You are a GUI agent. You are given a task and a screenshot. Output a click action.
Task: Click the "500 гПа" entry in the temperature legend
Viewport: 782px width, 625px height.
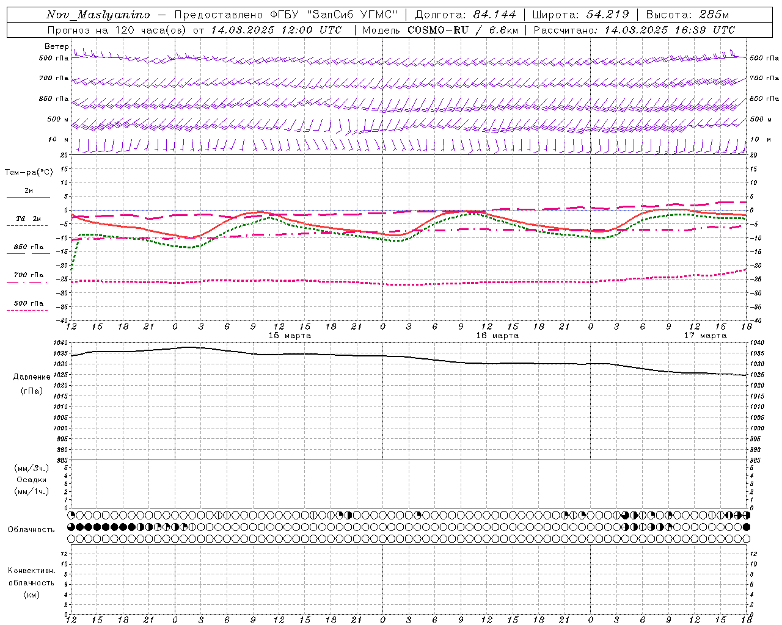tap(29, 303)
